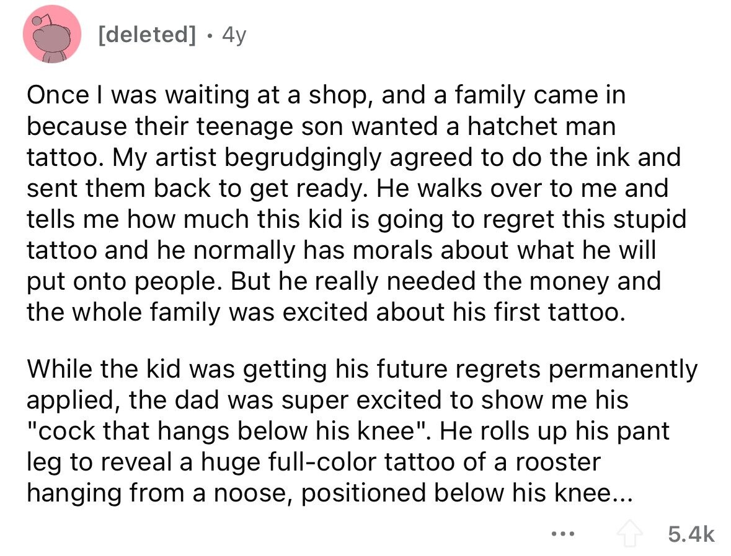
Task: Click the word 'rooster' in the comment
Action: coord(557,462)
